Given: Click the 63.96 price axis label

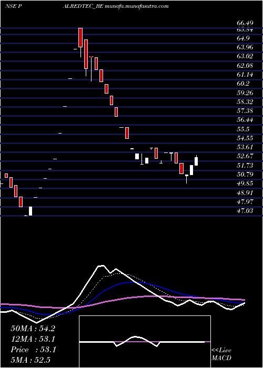Looking at the screenshot, I should (245, 47).
